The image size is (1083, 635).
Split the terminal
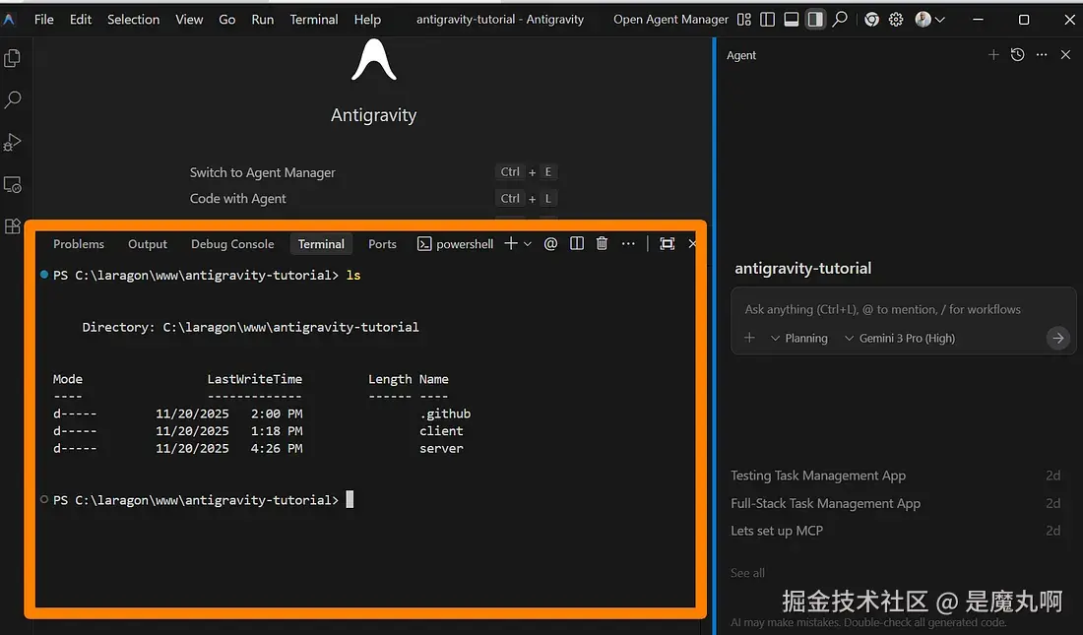(x=577, y=243)
